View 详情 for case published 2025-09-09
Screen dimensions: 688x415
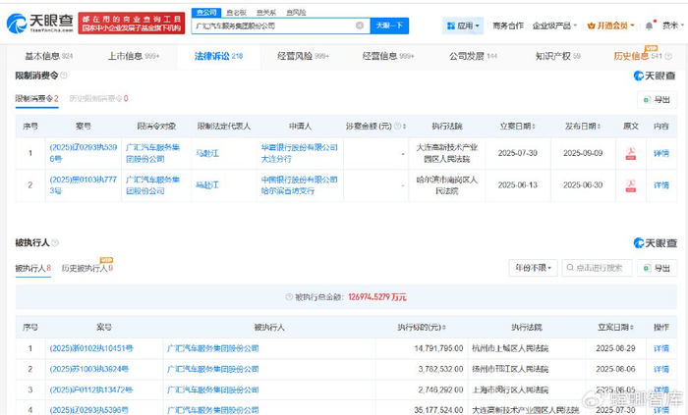(x=661, y=153)
